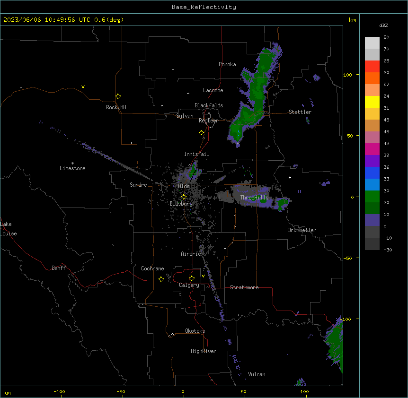Click yellow diamond marker south of RedDeer
408x398 pixels.
point(202,133)
